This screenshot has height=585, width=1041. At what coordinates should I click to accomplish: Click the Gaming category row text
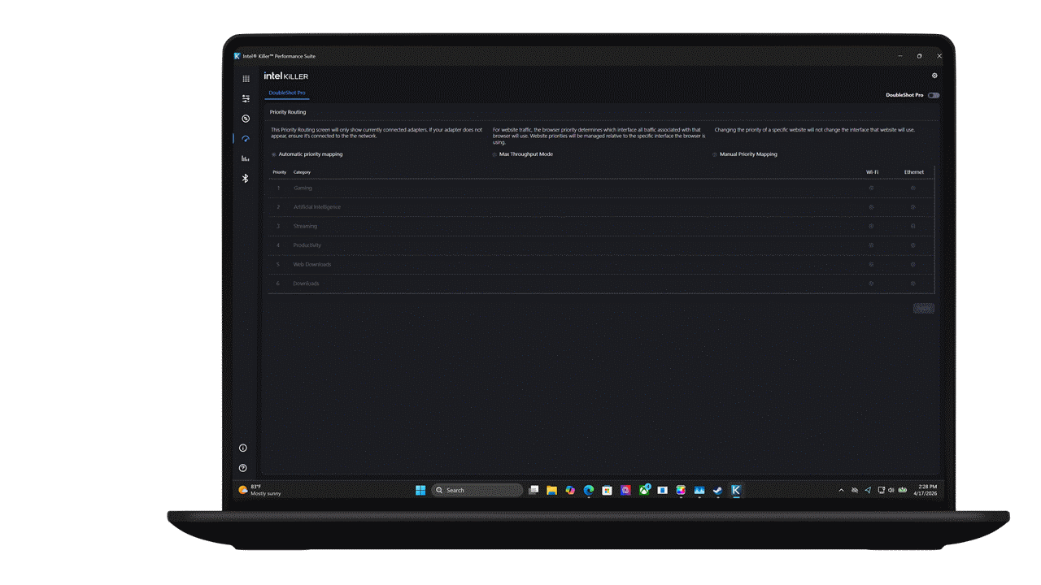(x=303, y=188)
